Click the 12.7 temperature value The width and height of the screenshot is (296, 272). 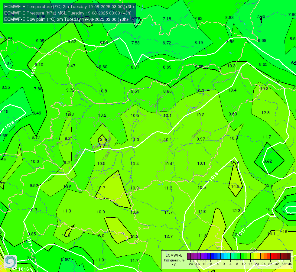click(168, 236)
